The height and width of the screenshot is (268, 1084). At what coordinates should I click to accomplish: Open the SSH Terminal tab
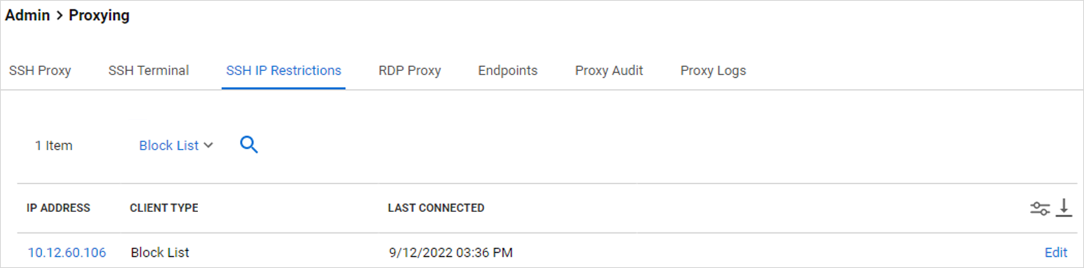coord(149,70)
